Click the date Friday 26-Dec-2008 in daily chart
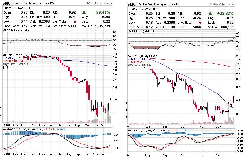245x158 pixels. point(142,9)
